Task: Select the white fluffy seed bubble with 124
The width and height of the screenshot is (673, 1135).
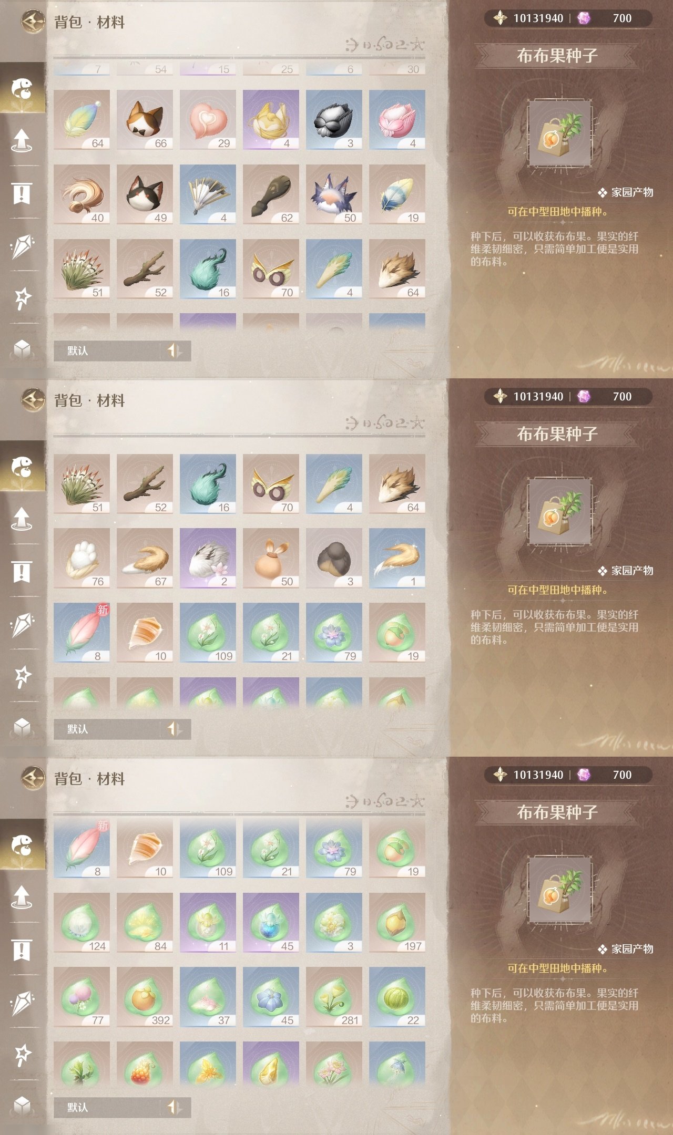Action: (81, 923)
